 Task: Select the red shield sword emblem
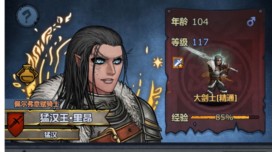point(16,124)
